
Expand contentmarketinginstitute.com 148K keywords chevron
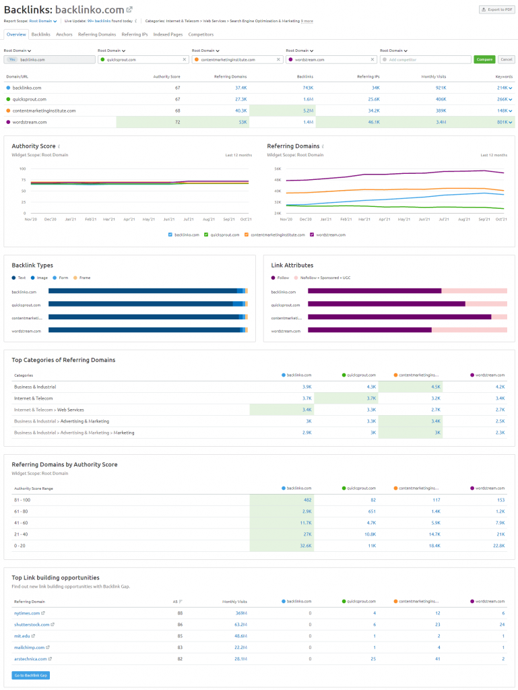pyautogui.click(x=511, y=111)
